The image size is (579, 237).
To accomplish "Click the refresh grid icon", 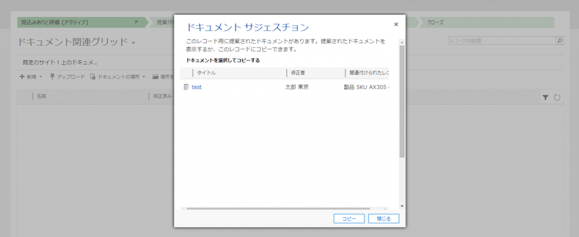I will click(x=558, y=97).
